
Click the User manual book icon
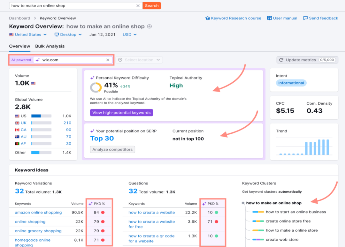[269, 18]
